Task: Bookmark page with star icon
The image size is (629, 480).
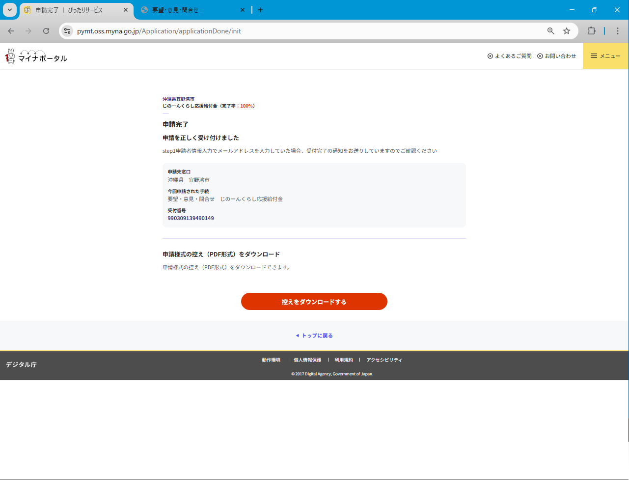Action: point(567,31)
